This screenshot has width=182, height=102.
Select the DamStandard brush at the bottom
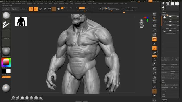click(x=36, y=98)
